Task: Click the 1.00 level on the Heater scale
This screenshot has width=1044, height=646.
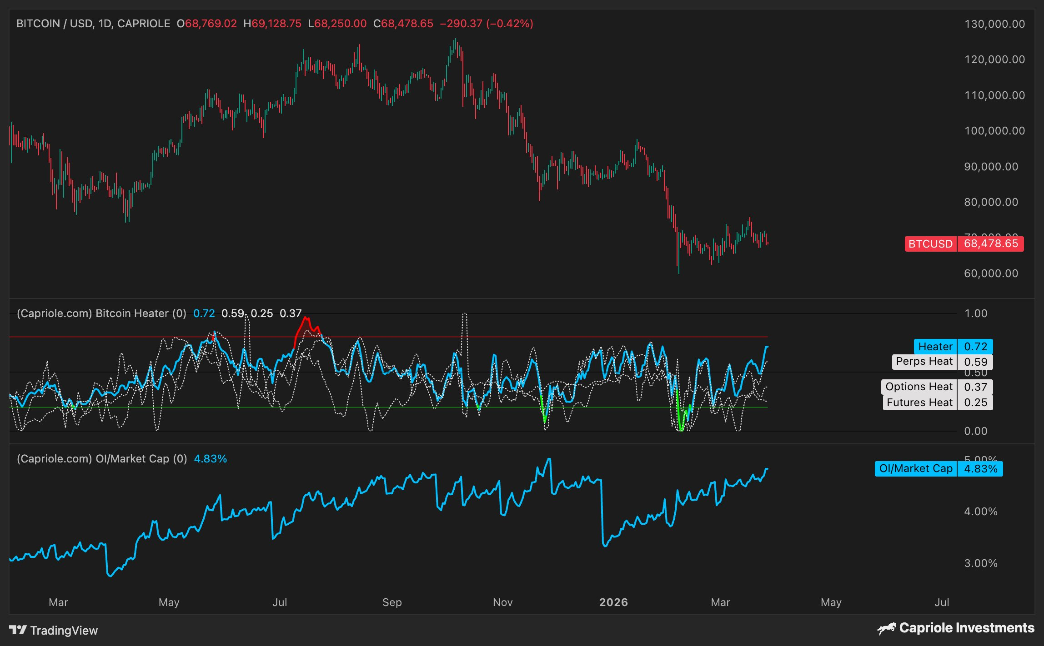Action: click(x=975, y=313)
